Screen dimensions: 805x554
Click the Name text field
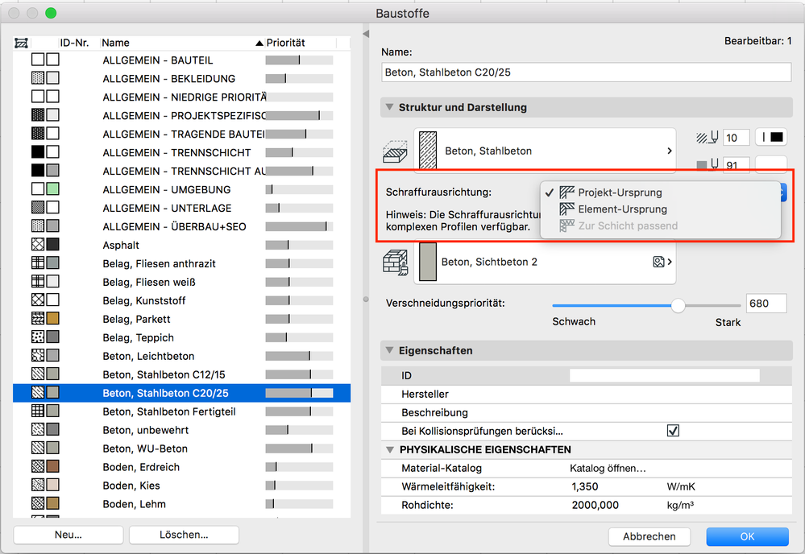pos(586,72)
